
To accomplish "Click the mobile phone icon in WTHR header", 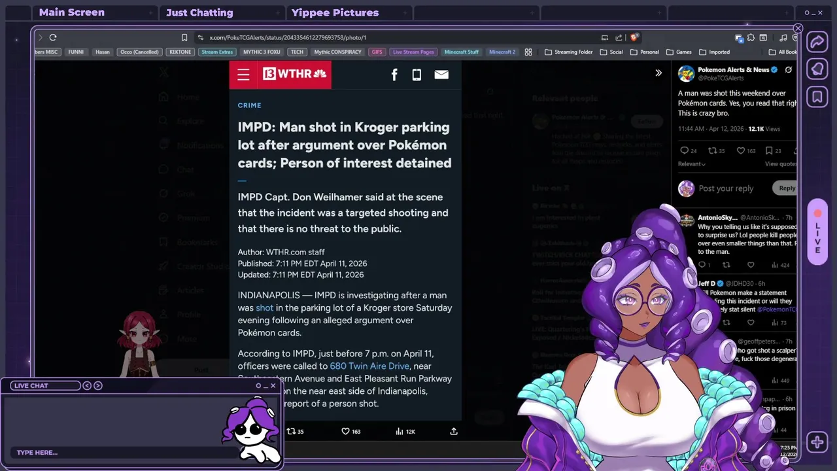I will click(x=417, y=75).
